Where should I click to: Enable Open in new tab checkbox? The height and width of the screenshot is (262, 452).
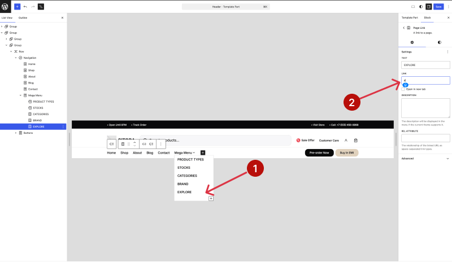click(403, 89)
